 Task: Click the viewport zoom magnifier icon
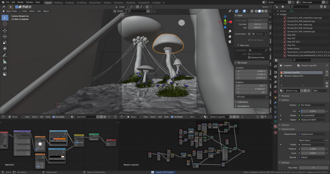(x=230, y=31)
